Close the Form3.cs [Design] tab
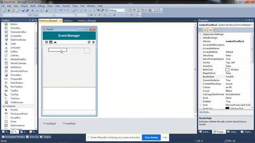This screenshot has height=143, width=255. [61, 21]
